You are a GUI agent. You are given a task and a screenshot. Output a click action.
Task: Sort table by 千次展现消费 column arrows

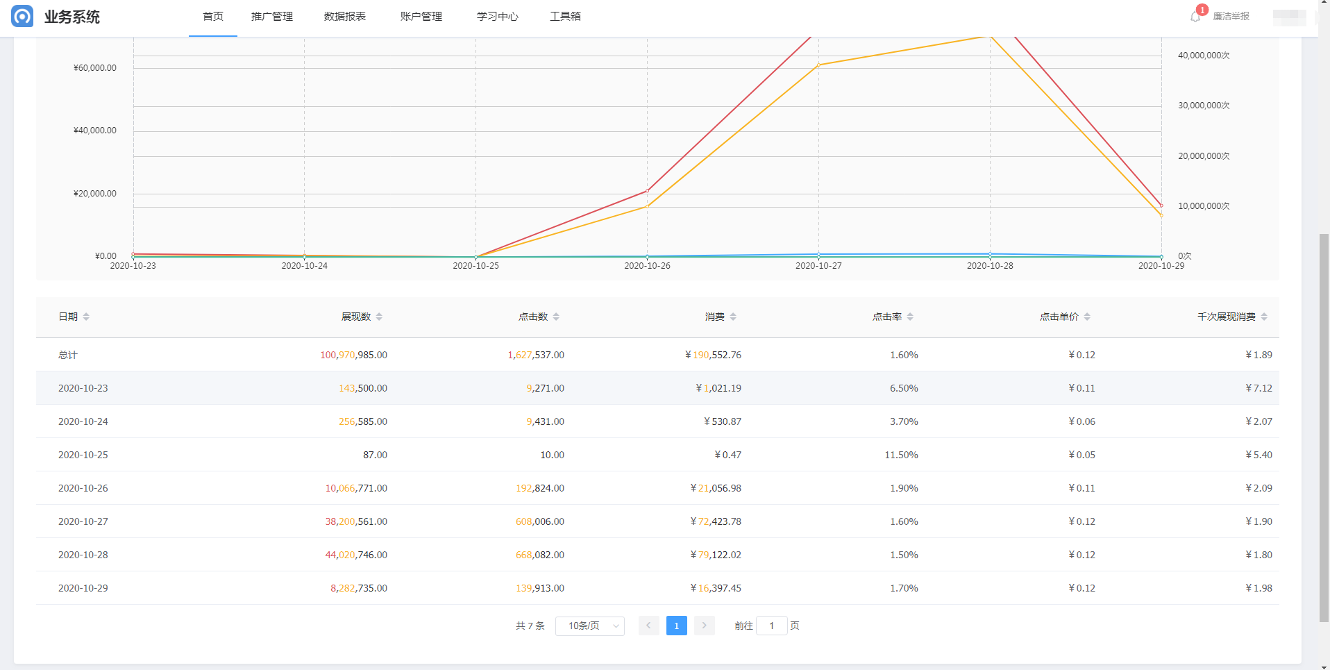pyautogui.click(x=1264, y=317)
